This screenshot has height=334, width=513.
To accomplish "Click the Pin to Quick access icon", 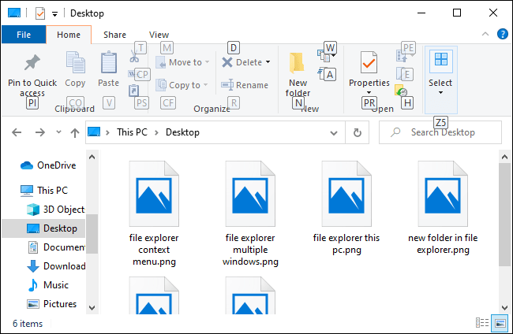I will coord(32,63).
